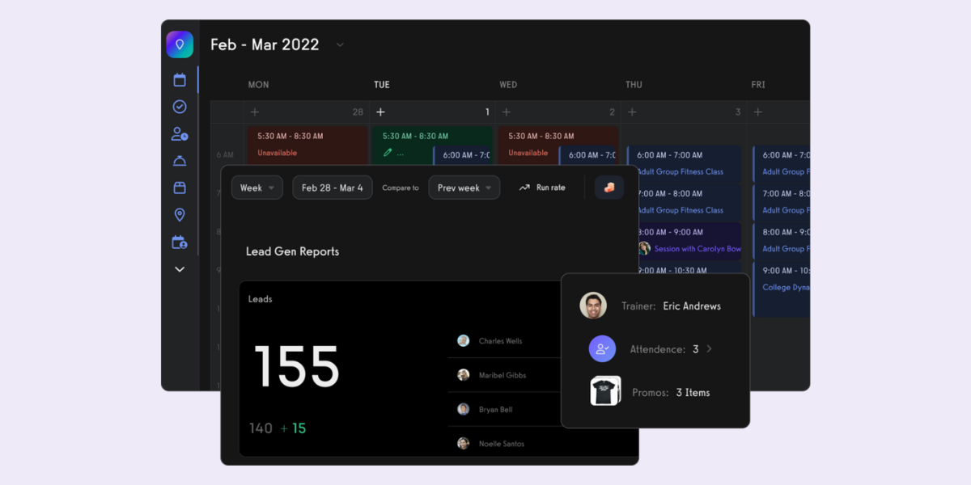Select lead name Maribel Gibbs
This screenshot has height=485, width=971.
[502, 375]
